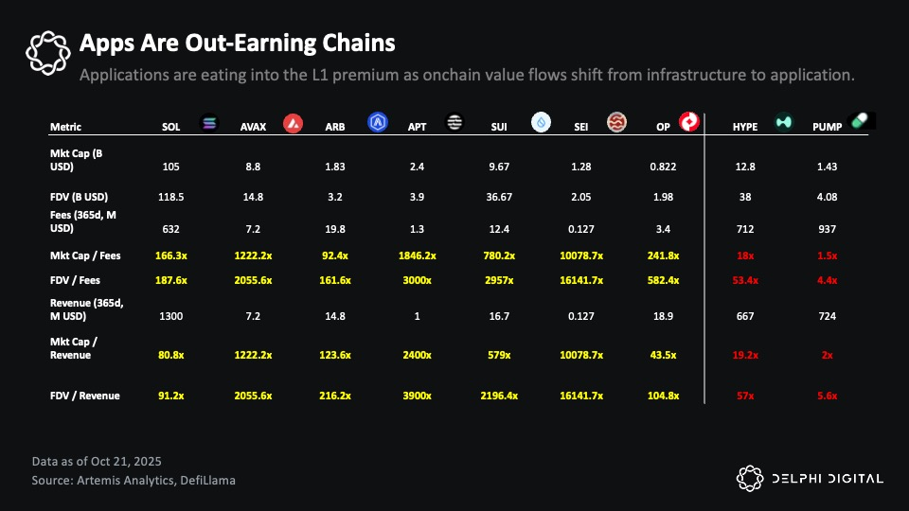Click the red Sei wave logo icon
The image size is (909, 511).
617,123
